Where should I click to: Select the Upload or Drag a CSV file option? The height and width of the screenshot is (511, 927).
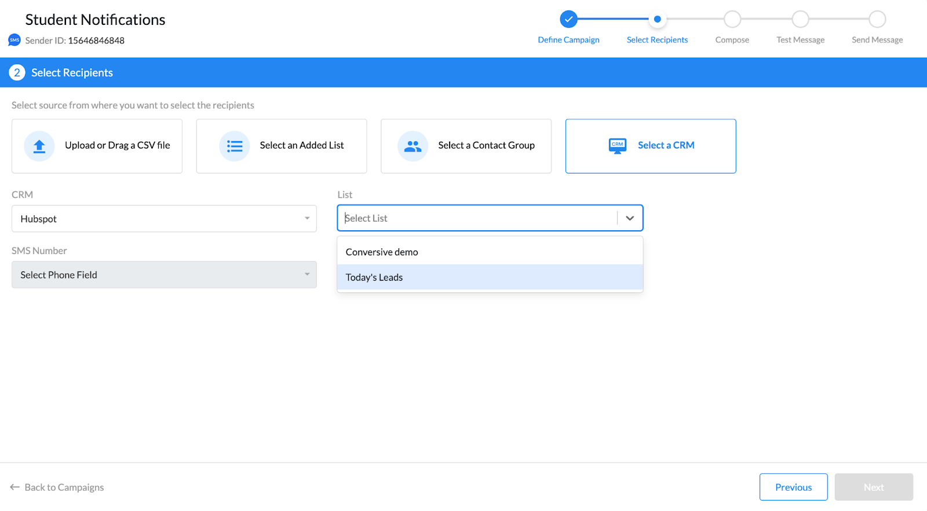click(x=97, y=146)
